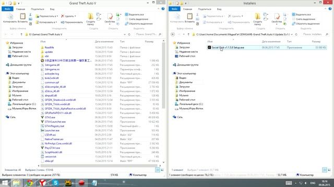
Task: Open Google Chrome from the taskbar
Action: tap(30, 182)
